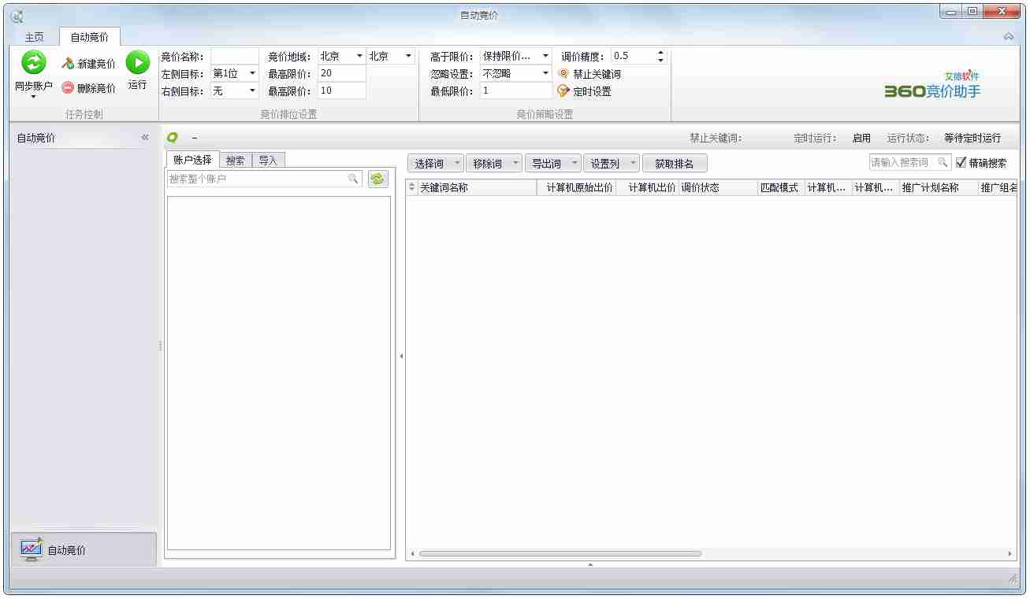Focus the 最低限价 field showing 1
This screenshot has height=599, width=1030.
pos(516,91)
